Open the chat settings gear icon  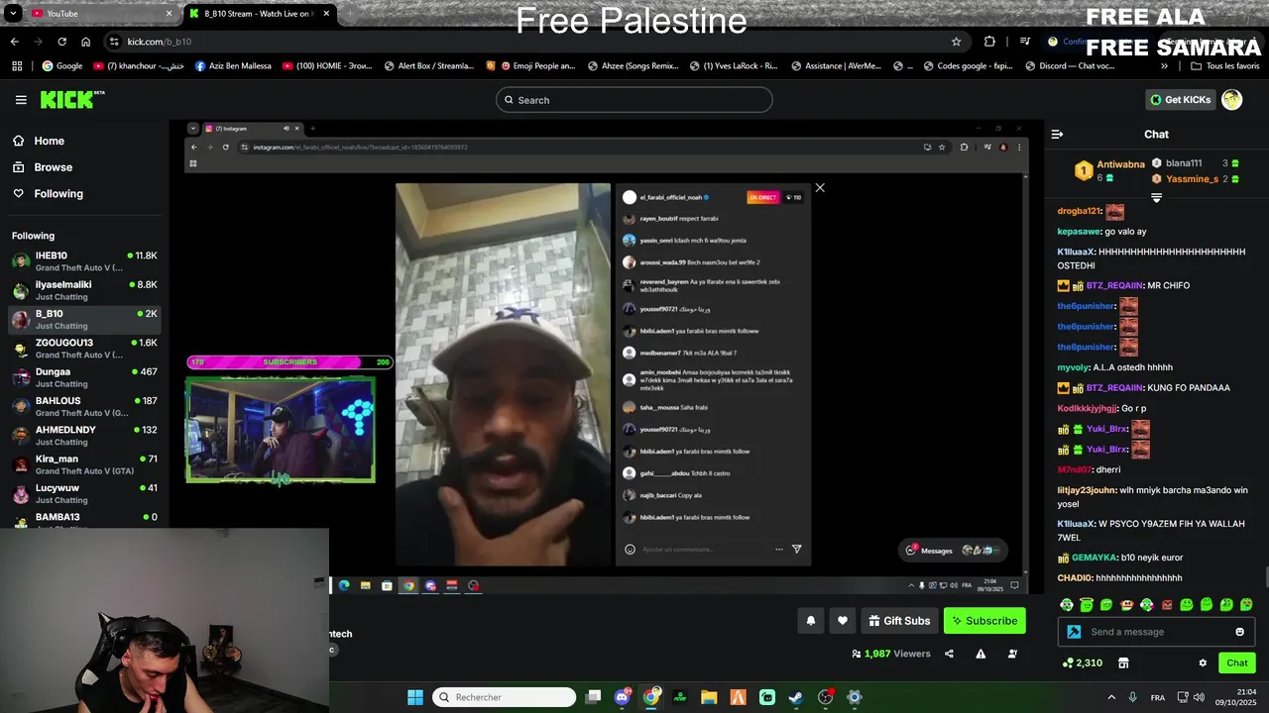[x=1203, y=662]
